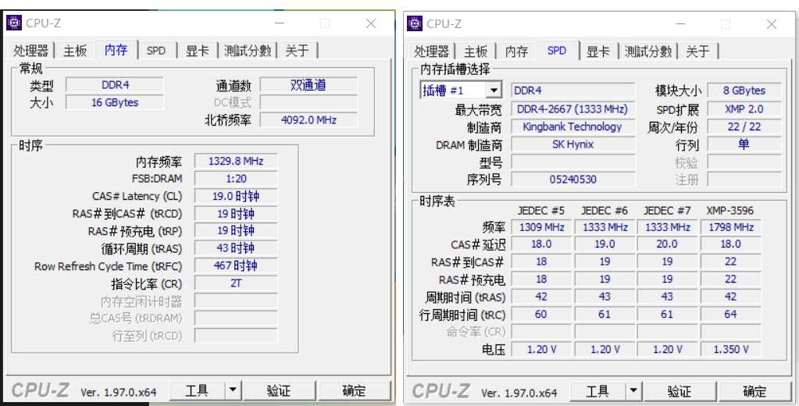Click 工具 button in left window
799x406 pixels.
pyautogui.click(x=197, y=390)
